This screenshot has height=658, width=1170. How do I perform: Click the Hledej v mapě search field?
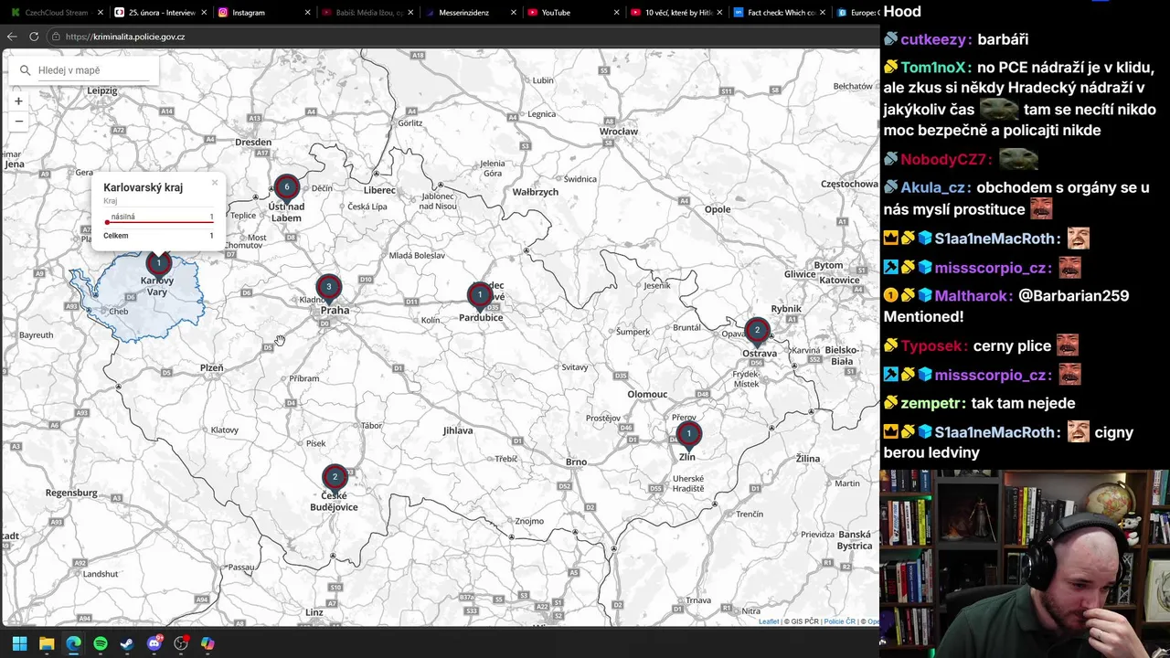click(91, 70)
